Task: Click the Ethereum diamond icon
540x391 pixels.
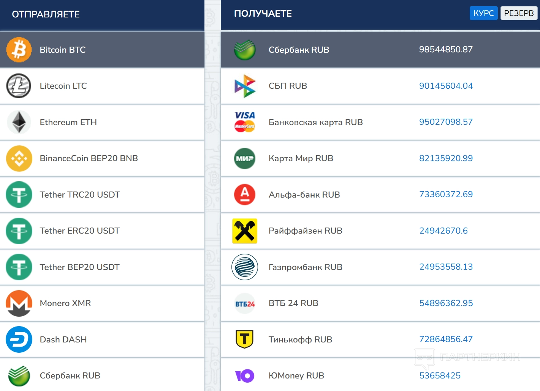Action: point(19,122)
